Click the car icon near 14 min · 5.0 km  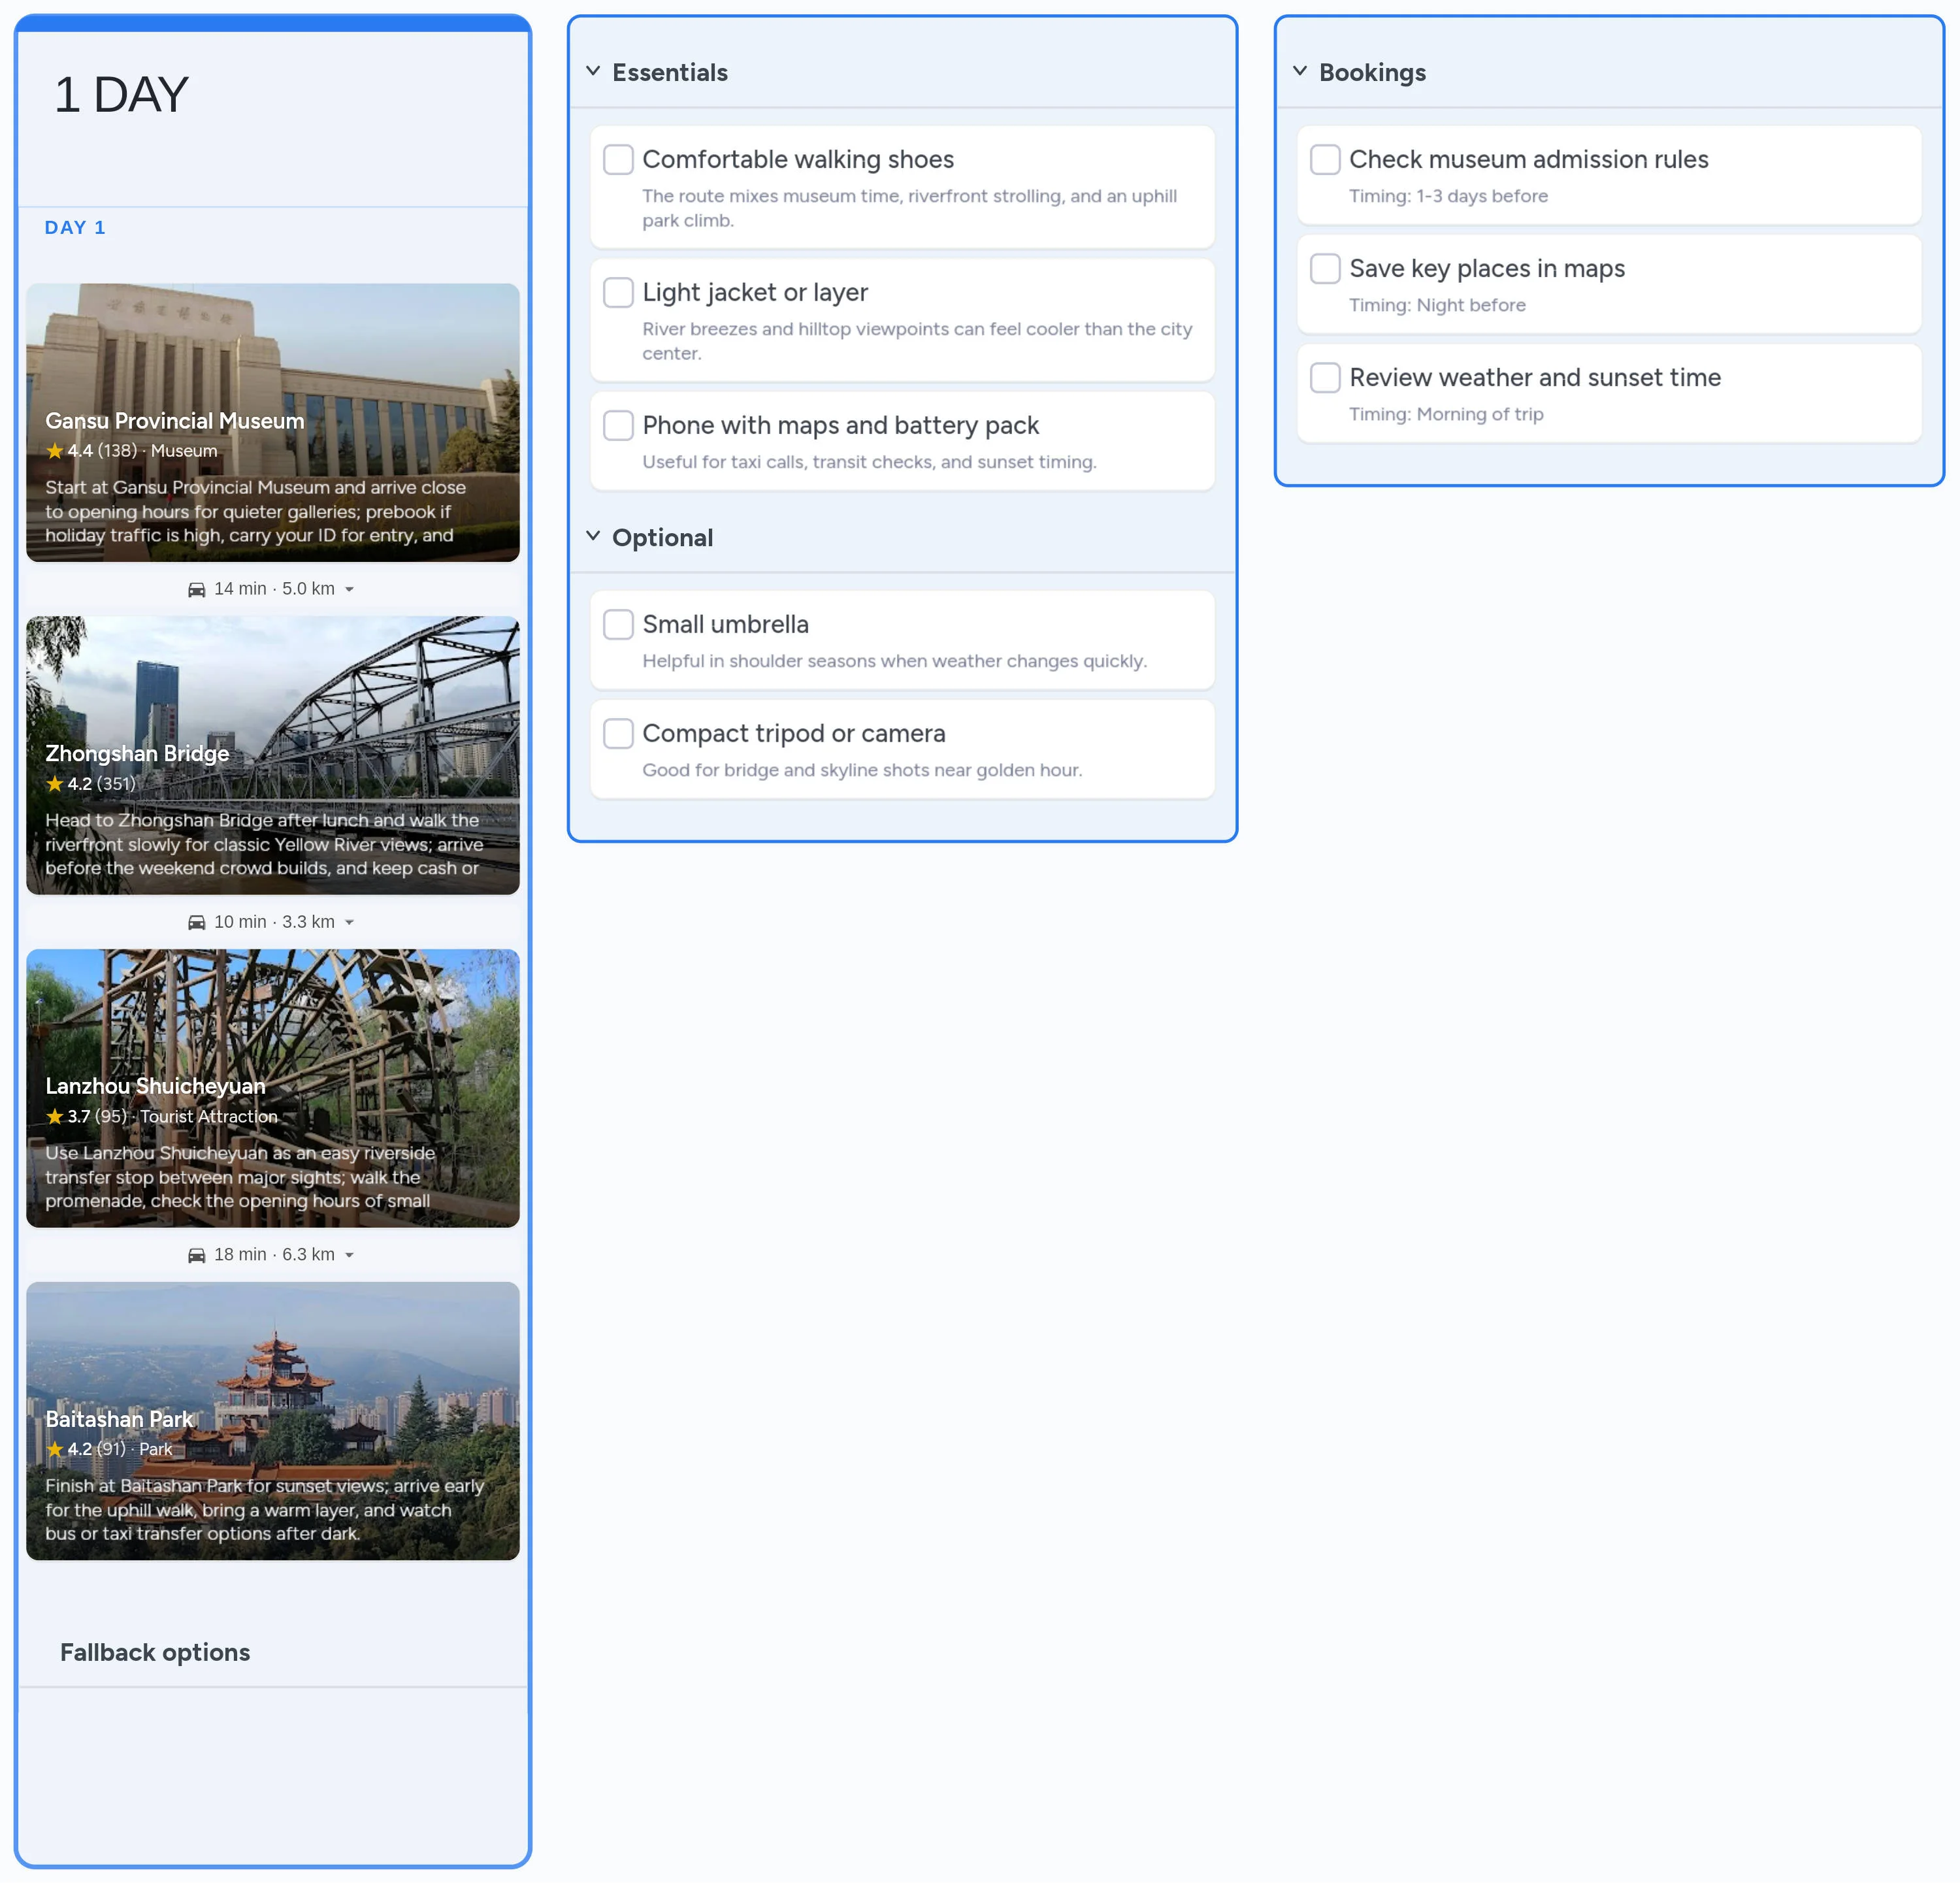click(x=197, y=589)
